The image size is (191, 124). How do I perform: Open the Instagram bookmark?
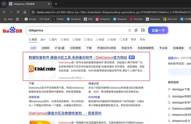click(103, 19)
